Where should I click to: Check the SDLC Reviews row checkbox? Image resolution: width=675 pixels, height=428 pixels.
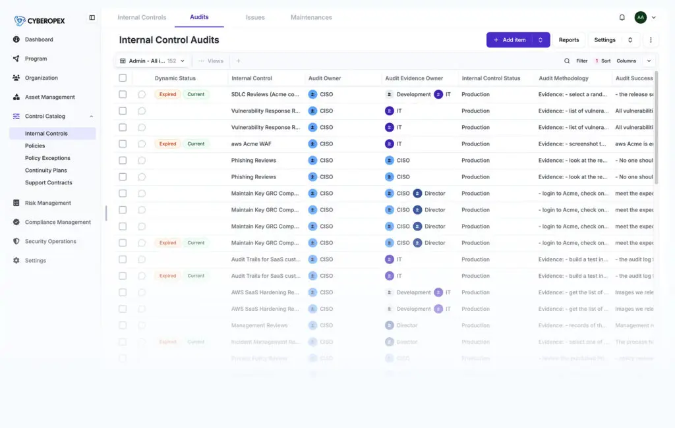[123, 94]
